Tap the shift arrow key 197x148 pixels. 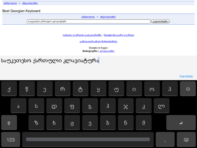pos(9,123)
